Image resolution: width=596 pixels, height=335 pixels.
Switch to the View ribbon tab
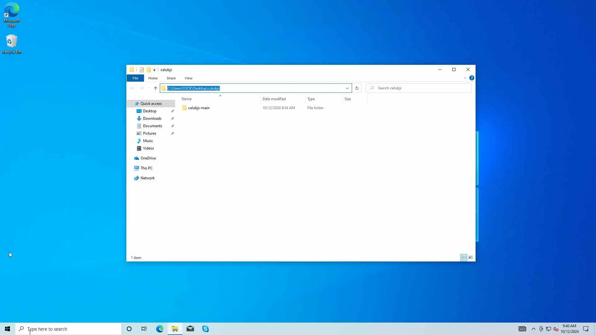(x=188, y=78)
